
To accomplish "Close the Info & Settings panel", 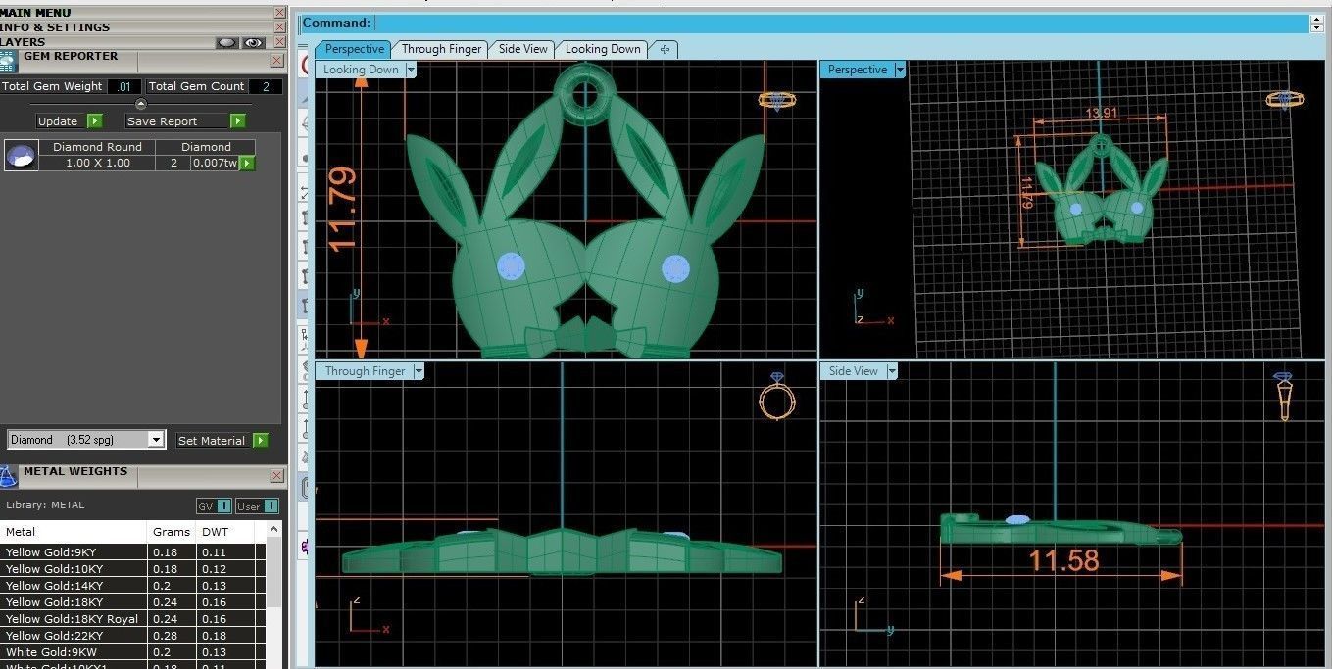I will (279, 27).
